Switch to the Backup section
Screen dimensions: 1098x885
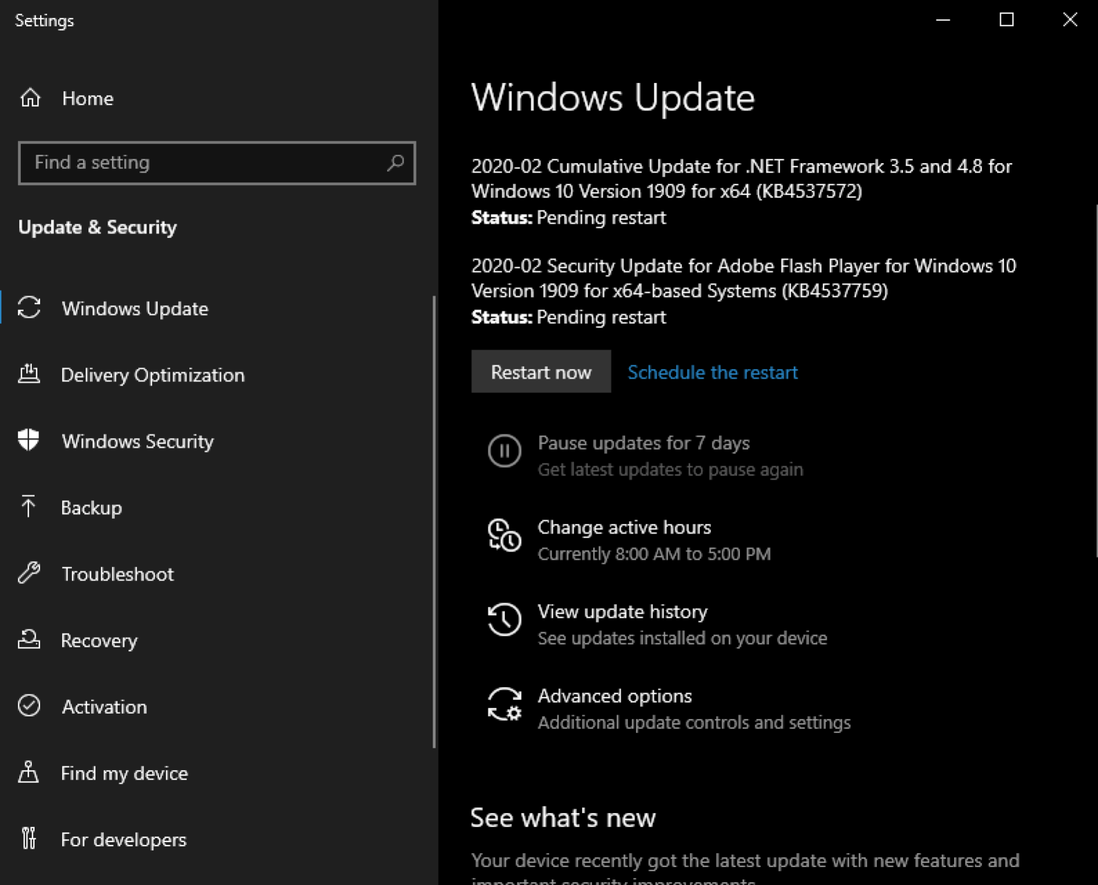219,507
